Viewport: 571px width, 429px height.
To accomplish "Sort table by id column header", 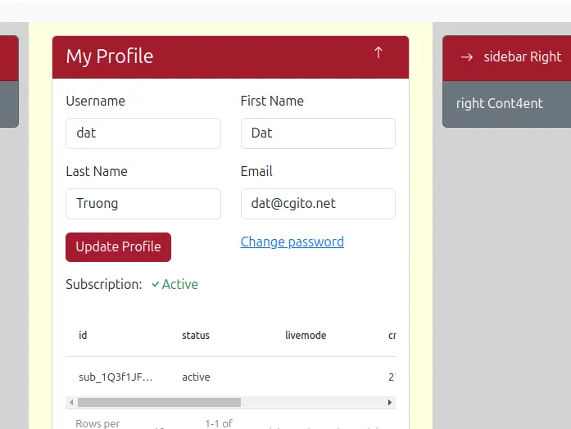I will point(83,336).
